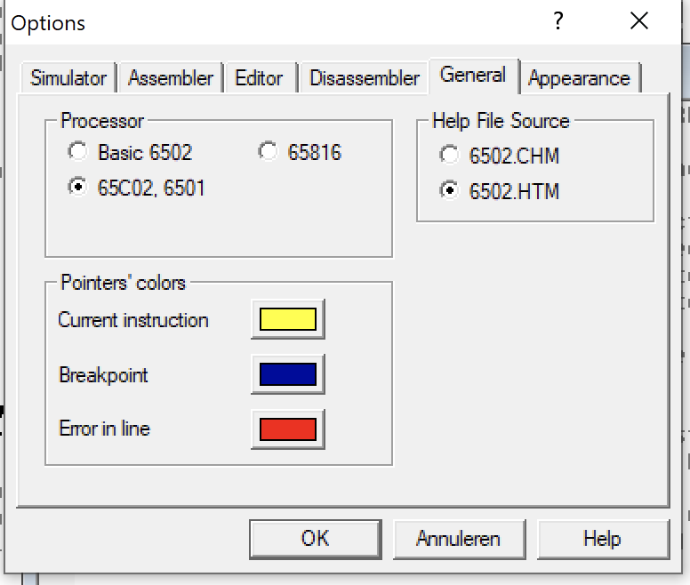Pick the 65C02, 6501 processor option
690x585 pixels.
(x=78, y=188)
